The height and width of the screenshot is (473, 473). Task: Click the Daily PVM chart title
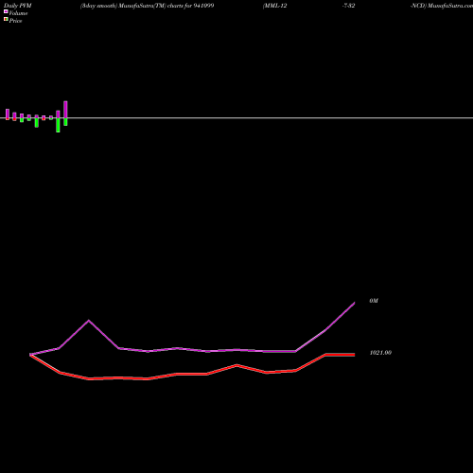click(18, 6)
